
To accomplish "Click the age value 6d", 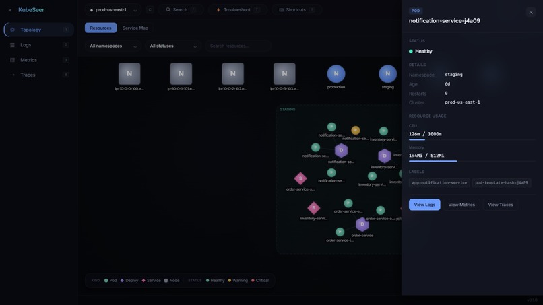I will [x=447, y=83].
